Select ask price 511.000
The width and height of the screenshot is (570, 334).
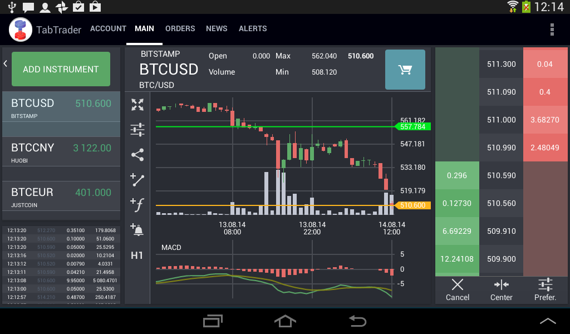click(x=502, y=120)
